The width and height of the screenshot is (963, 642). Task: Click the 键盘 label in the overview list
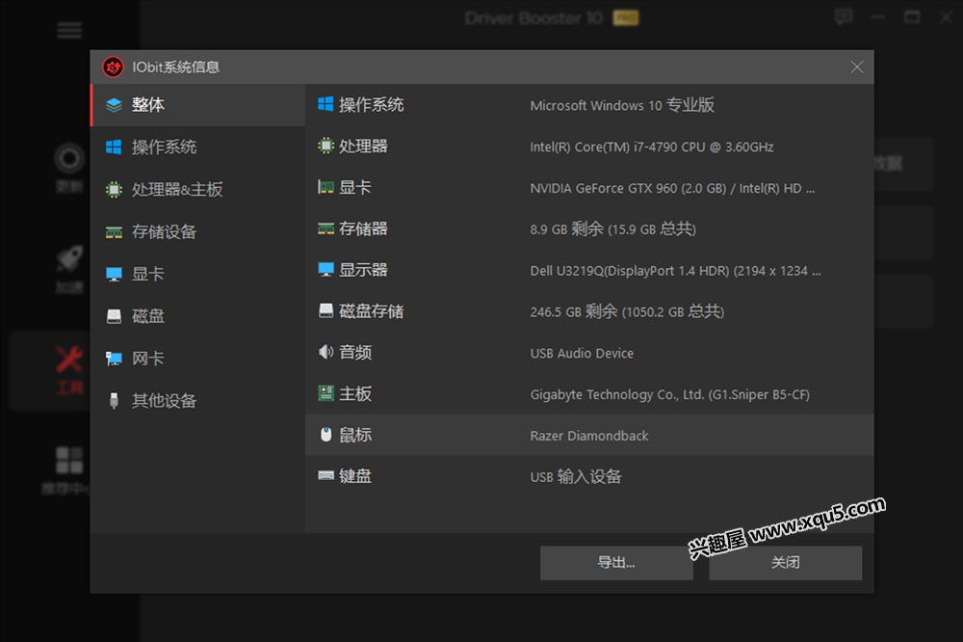[355, 476]
